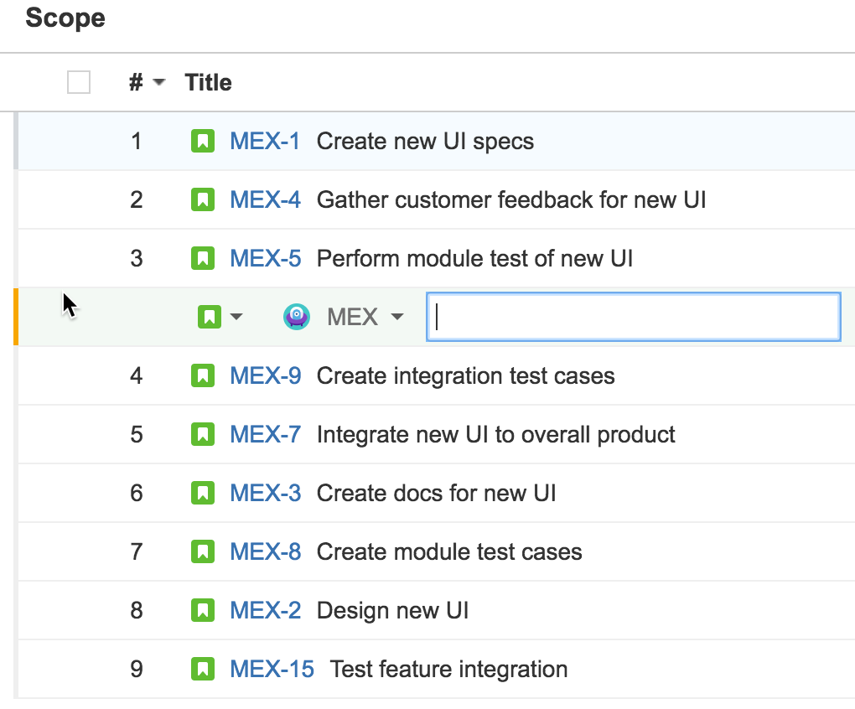Click rank number 6 cell
Screen dimensions: 855x709
click(x=137, y=493)
